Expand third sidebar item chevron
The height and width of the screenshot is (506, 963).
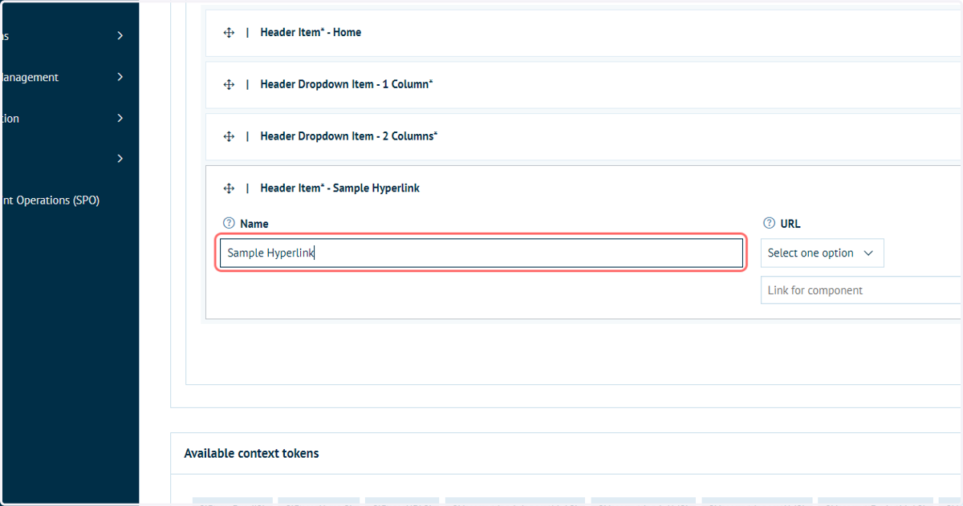pos(120,118)
